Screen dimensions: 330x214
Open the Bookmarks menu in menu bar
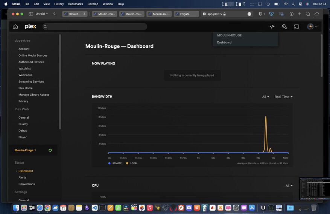point(75,4)
